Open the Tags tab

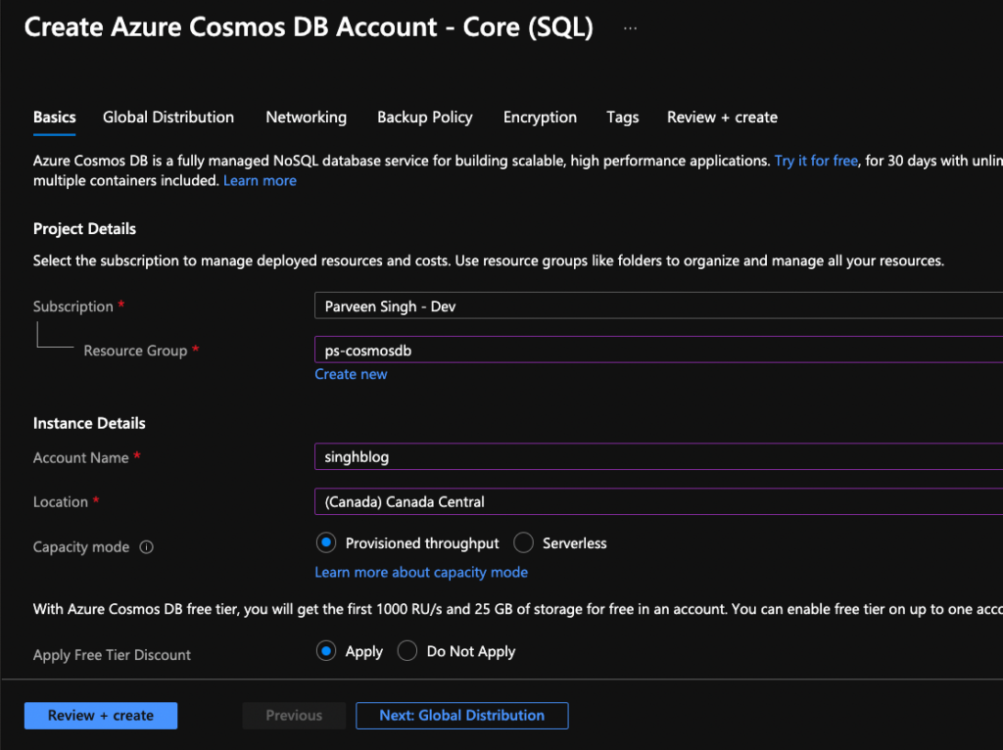pyautogui.click(x=622, y=117)
